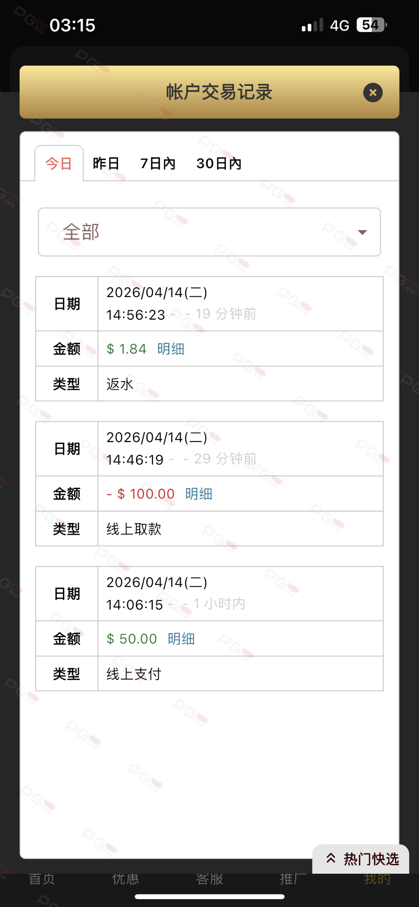This screenshot has width=419, height=907.
Task: Click the dropdown arrow beside 全部
Action: pyautogui.click(x=362, y=232)
